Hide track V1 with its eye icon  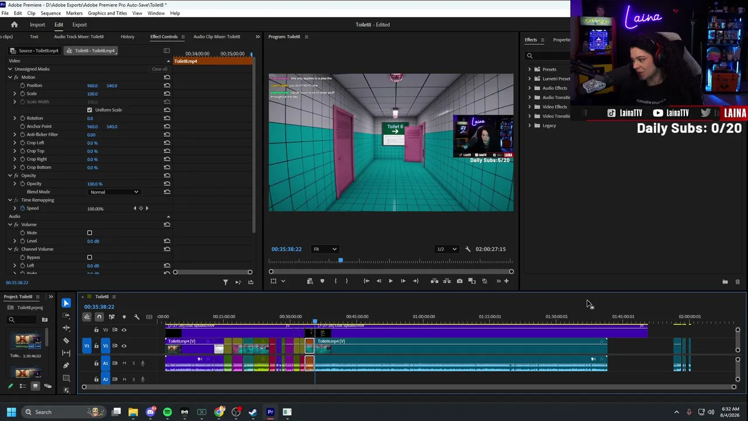(124, 346)
